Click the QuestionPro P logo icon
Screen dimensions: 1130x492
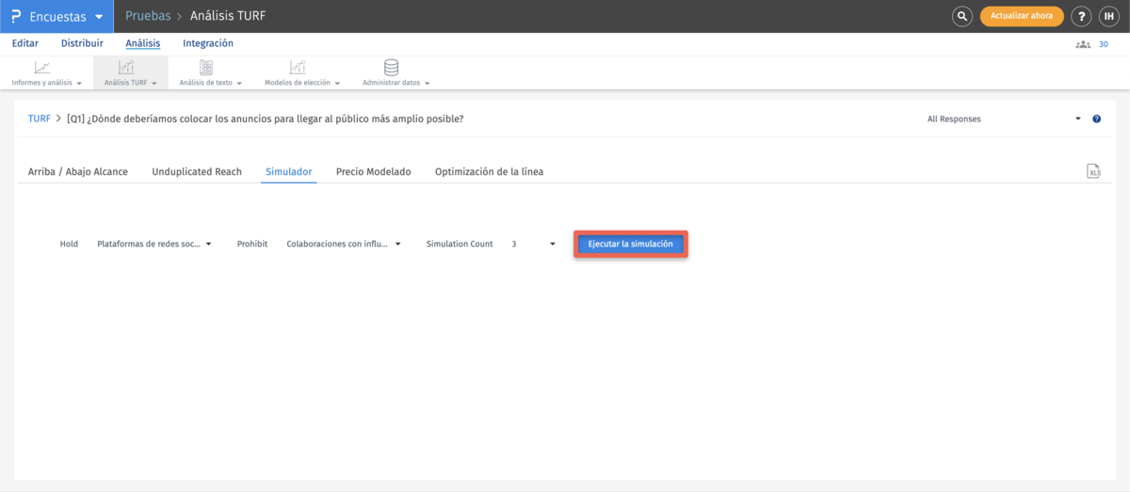pos(16,16)
